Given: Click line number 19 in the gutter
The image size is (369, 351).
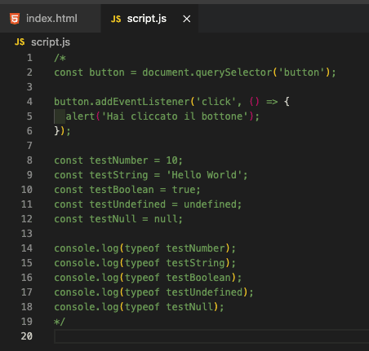Looking at the screenshot, I should (x=27, y=322).
